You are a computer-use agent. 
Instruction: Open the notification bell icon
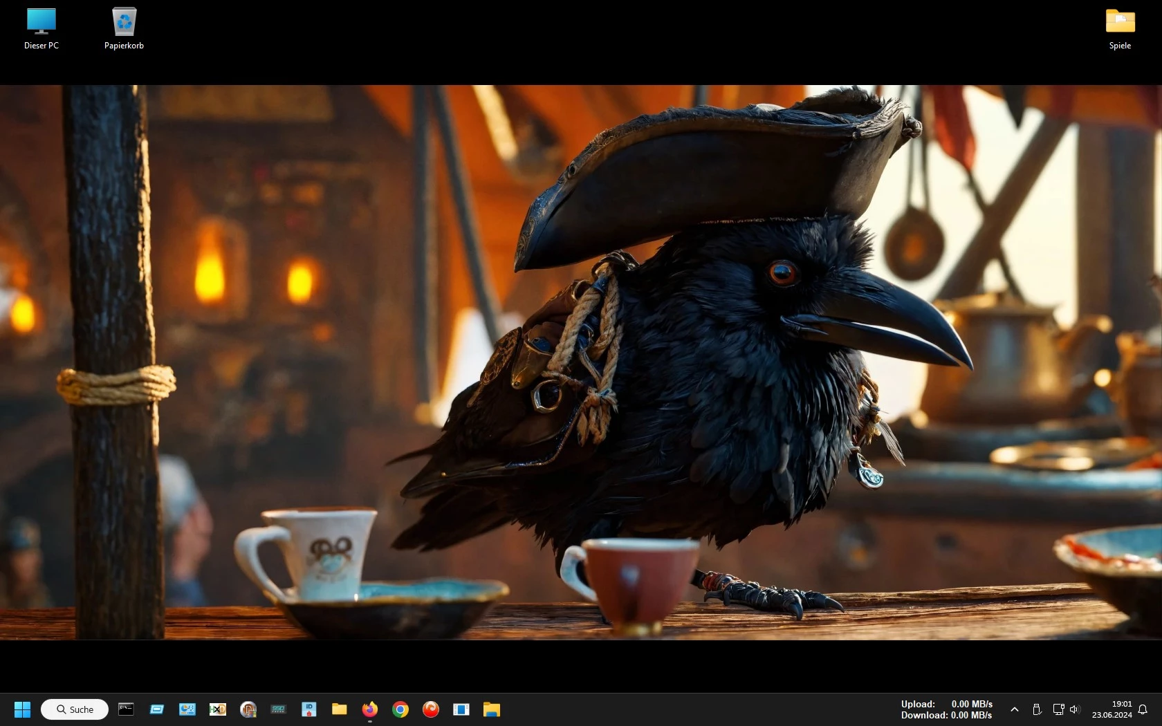click(1143, 709)
